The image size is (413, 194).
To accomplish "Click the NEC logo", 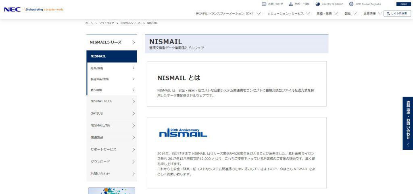I will coord(13,10).
